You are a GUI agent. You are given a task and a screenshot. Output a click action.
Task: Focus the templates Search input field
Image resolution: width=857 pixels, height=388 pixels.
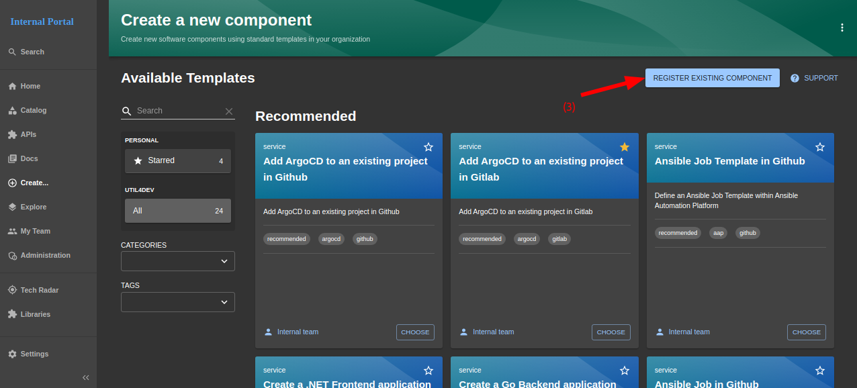(x=178, y=111)
